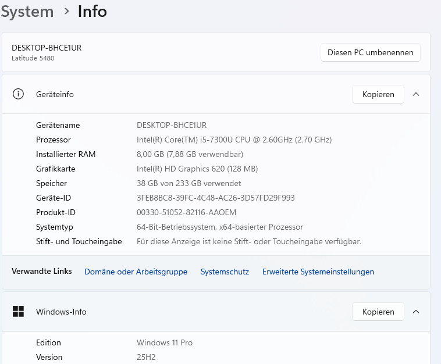
Task: Collapse the Geräteinfo section chevron
Action: coord(416,94)
